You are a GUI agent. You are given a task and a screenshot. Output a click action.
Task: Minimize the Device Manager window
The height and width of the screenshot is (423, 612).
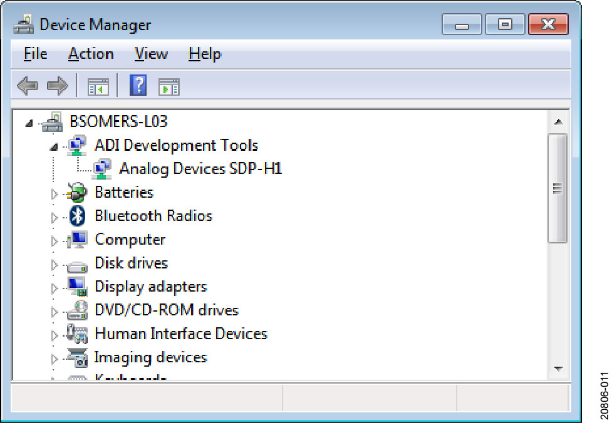(x=462, y=24)
